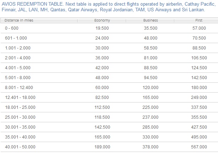Select Business value 120.000
218x153 pixels.
coord(150,87)
